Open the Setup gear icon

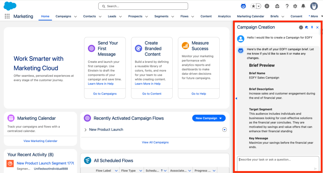tap(295, 6)
